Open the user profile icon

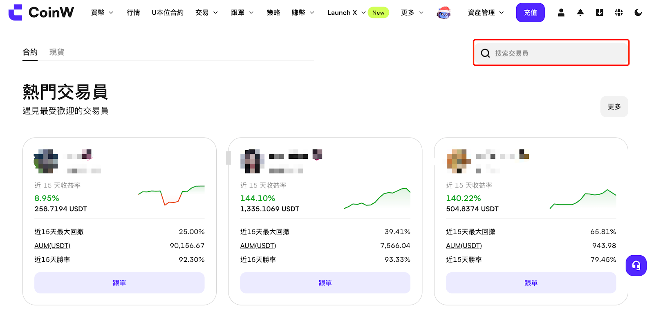561,13
